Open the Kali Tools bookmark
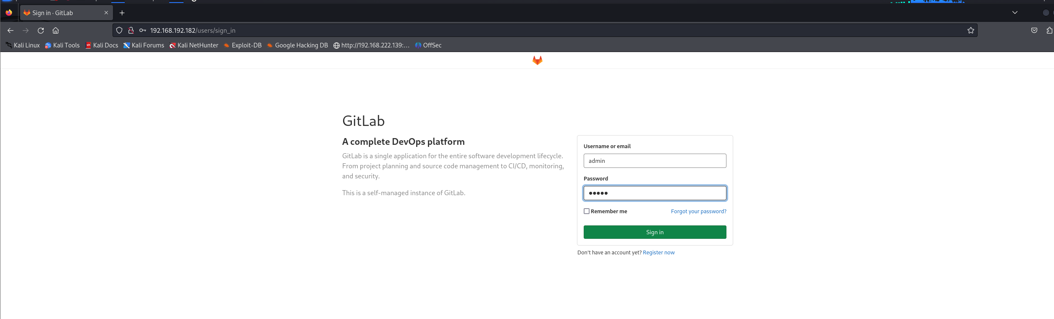The image size is (1054, 319). pyautogui.click(x=62, y=45)
